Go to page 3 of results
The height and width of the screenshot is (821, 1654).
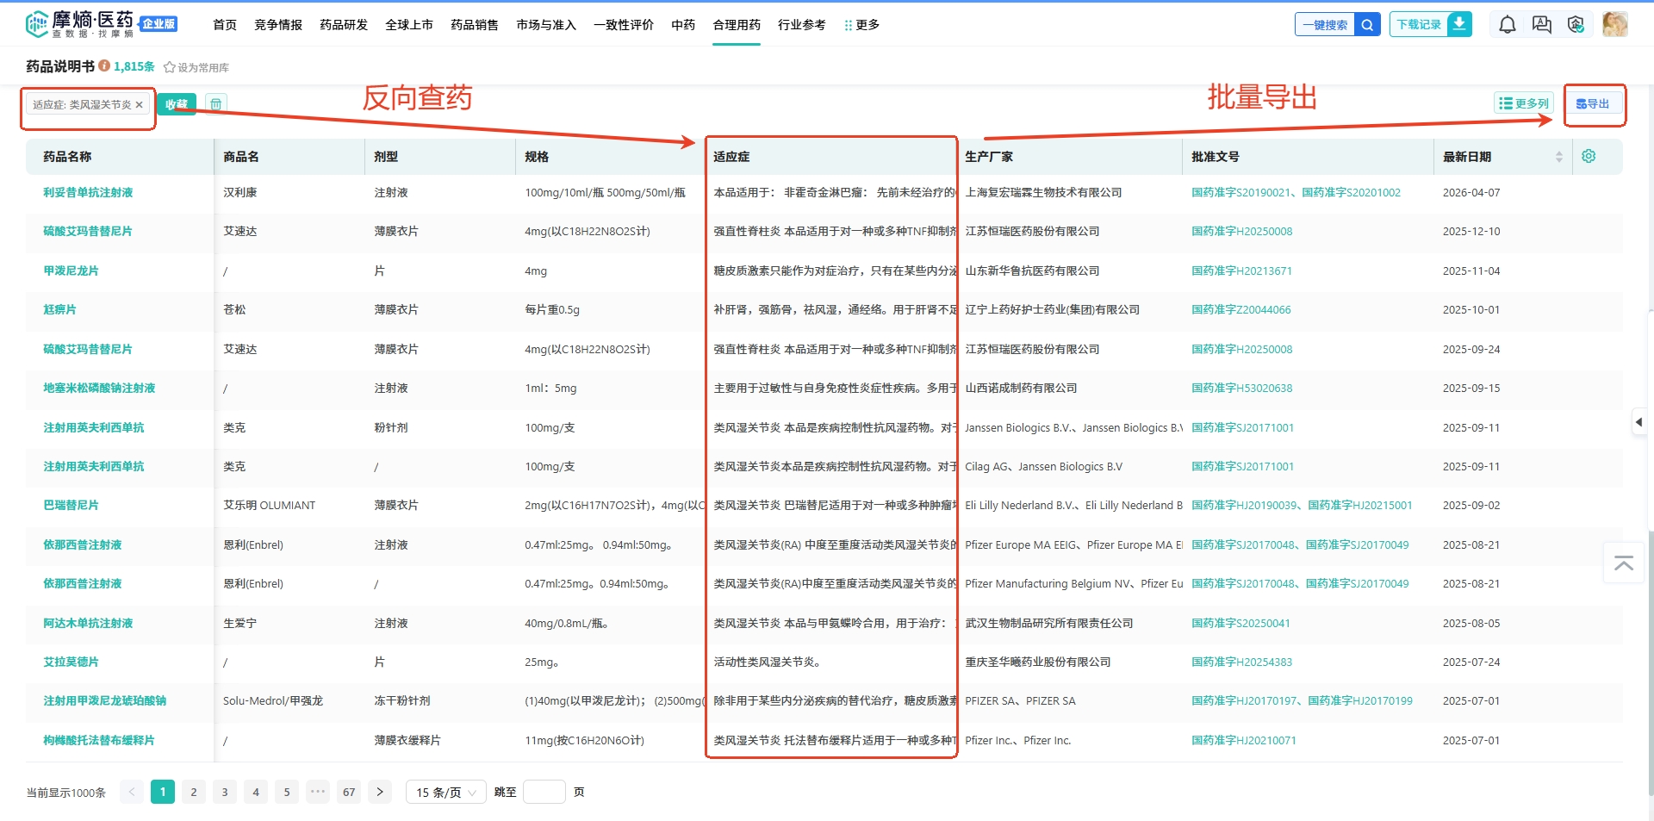pyautogui.click(x=225, y=792)
